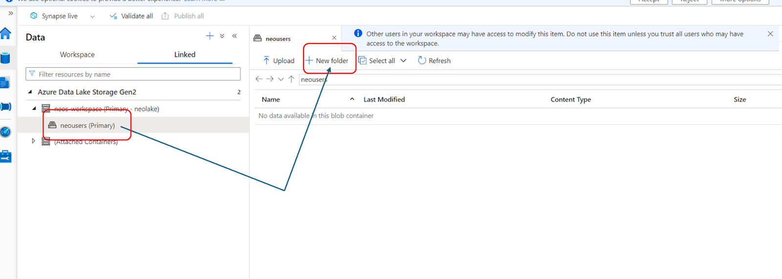Screen dimensions: 782x279
Task: Navigate back with left arrow
Action: [x=259, y=79]
